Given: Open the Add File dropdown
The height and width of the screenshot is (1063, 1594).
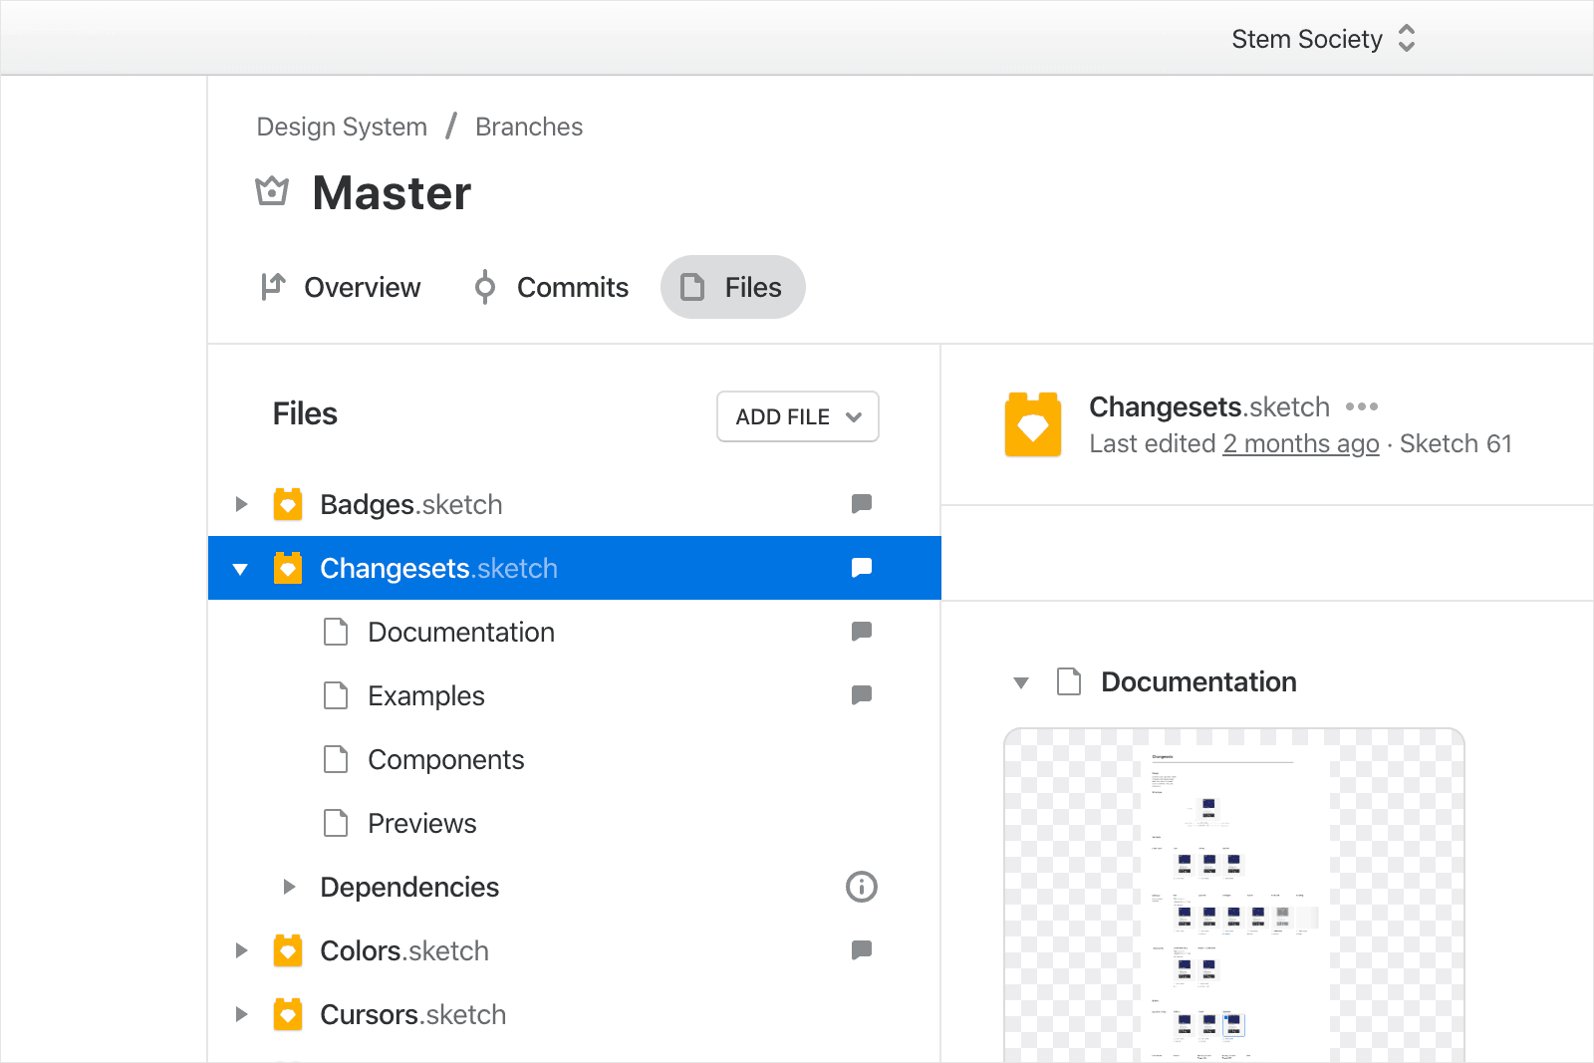Looking at the screenshot, I should click(797, 416).
